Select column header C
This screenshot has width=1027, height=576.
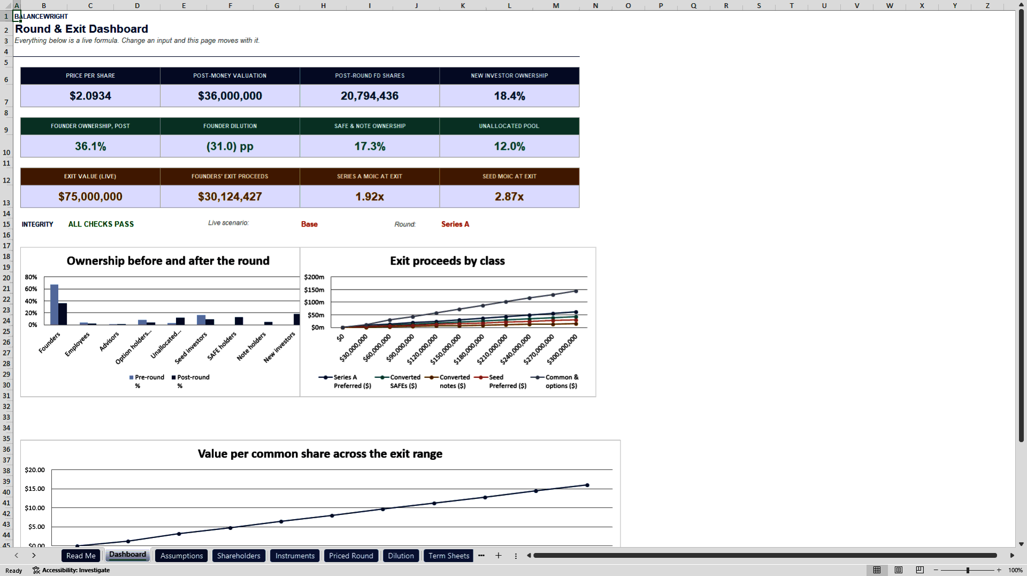[x=90, y=5]
